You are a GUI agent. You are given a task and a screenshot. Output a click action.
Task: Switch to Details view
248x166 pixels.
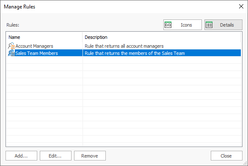pyautogui.click(x=223, y=25)
